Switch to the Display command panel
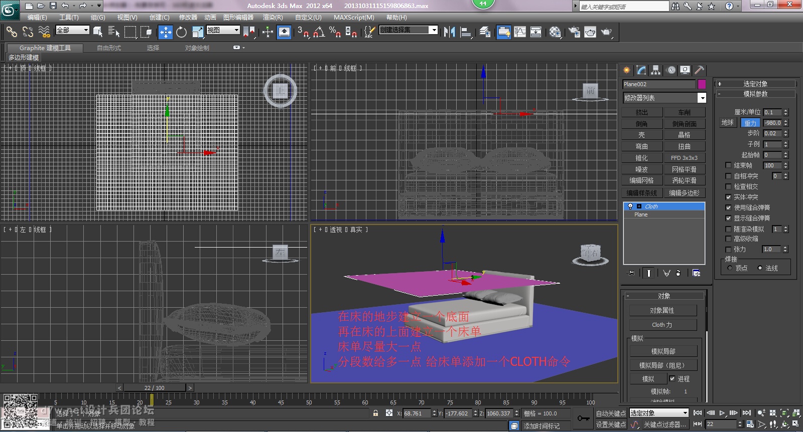 click(x=685, y=70)
